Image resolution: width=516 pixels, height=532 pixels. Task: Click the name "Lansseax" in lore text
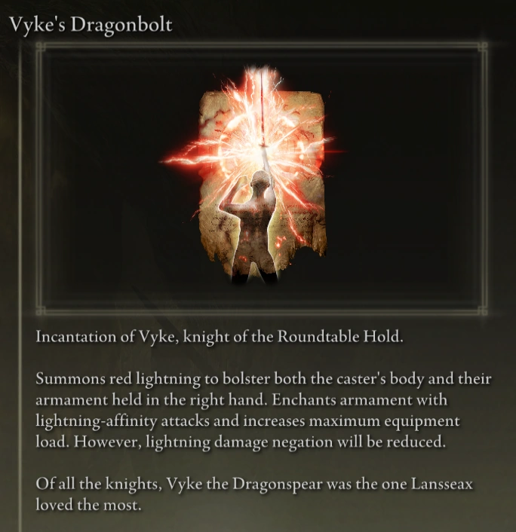[x=442, y=484]
